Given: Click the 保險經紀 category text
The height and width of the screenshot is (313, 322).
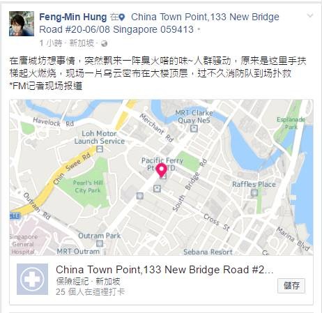Looking at the screenshot, I should [x=72, y=282].
